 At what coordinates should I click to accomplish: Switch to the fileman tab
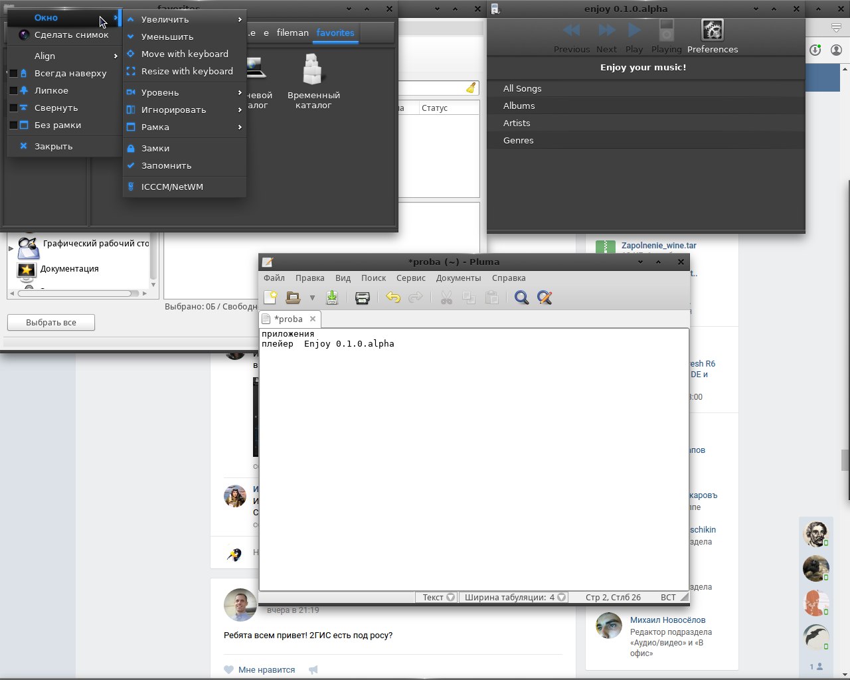click(293, 33)
